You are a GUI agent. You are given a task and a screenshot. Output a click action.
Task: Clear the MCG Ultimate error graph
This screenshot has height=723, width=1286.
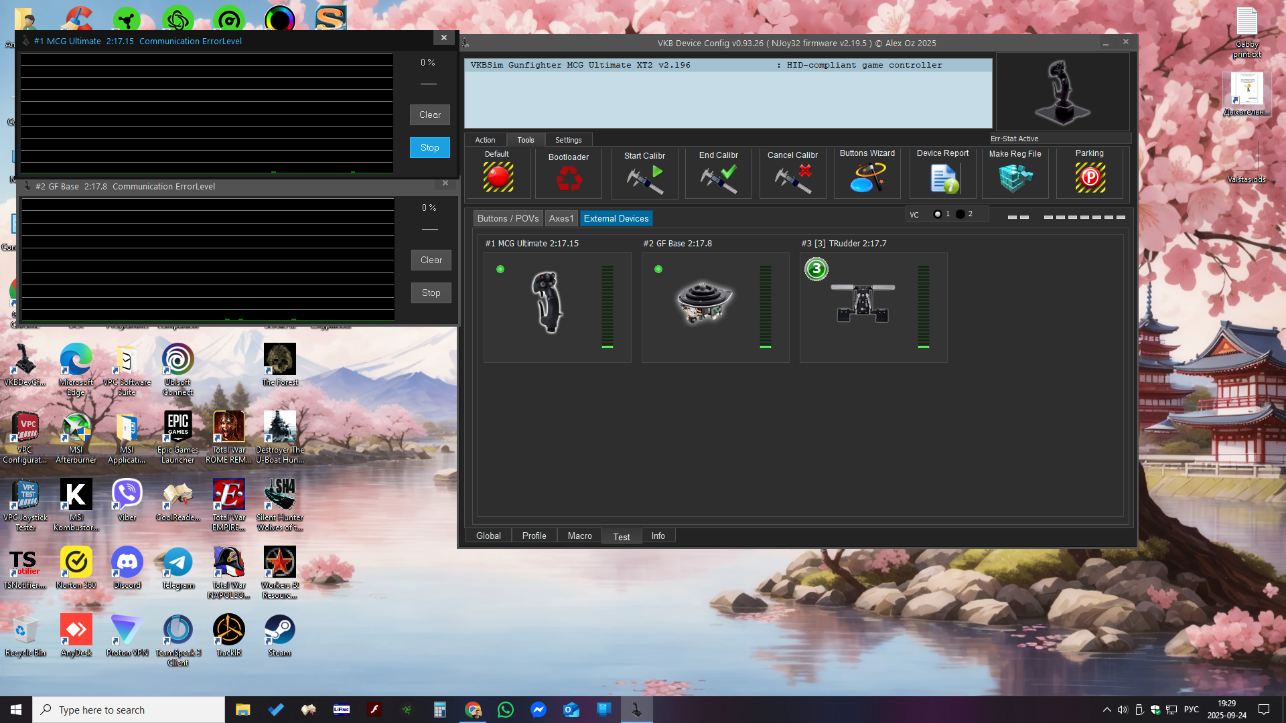coord(429,114)
